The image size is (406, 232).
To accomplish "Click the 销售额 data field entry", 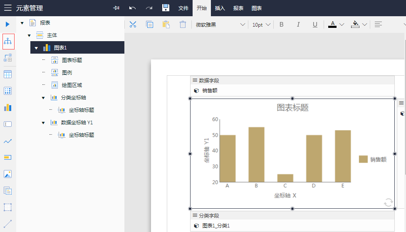I will pyautogui.click(x=210, y=90).
